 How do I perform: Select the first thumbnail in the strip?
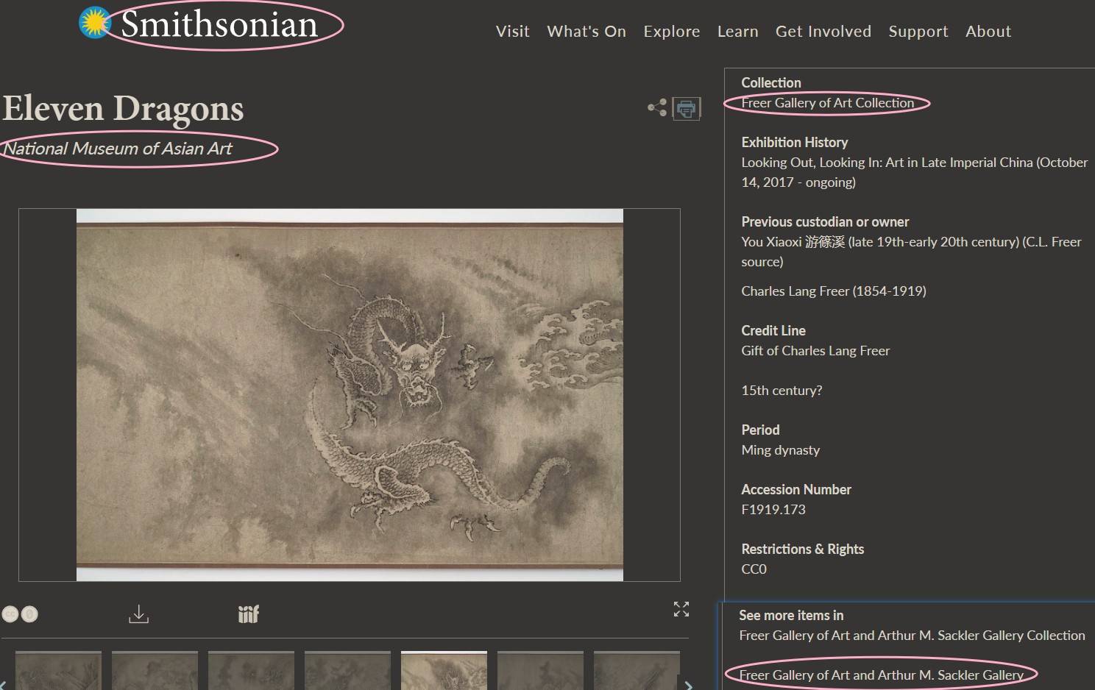tap(58, 671)
